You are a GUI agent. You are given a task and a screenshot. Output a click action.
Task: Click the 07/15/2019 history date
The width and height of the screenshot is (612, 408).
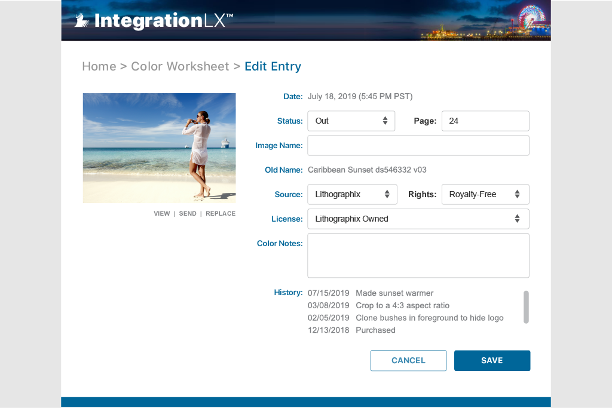(328, 293)
